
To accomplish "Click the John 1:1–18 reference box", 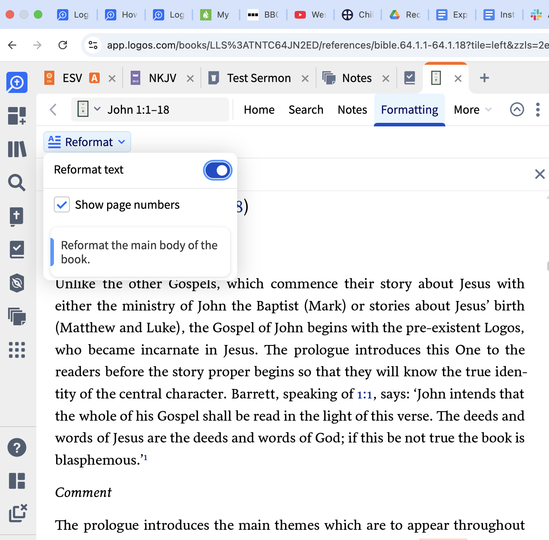I will point(150,109).
